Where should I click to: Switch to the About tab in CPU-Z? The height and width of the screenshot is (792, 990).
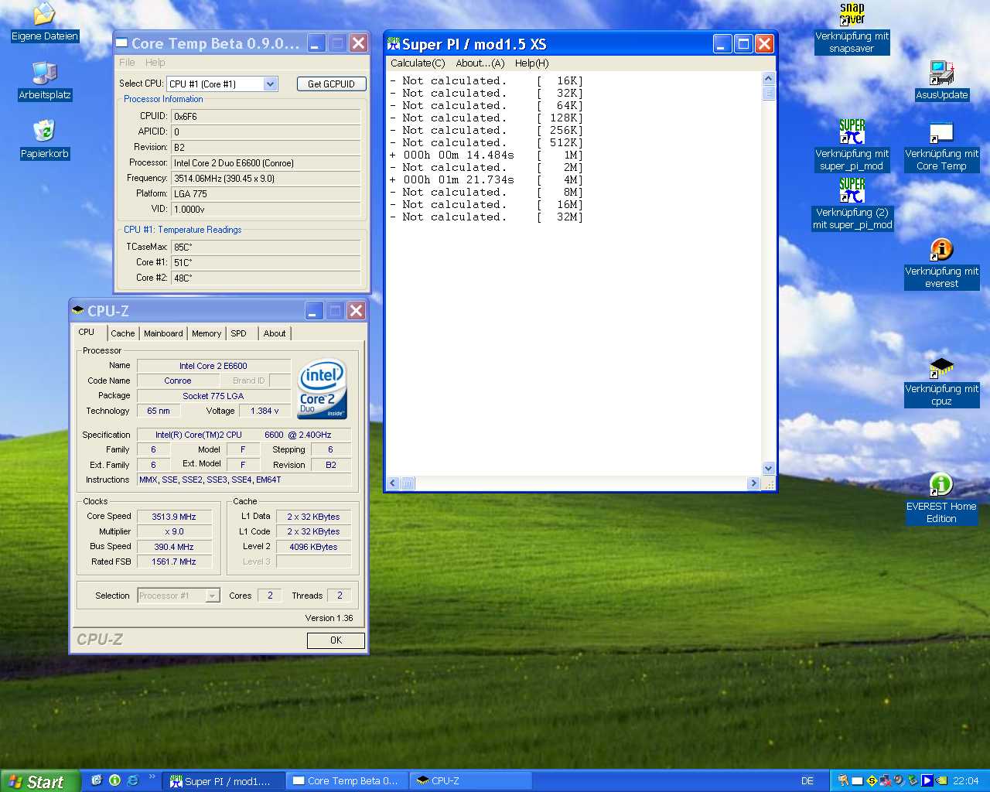[x=275, y=333]
